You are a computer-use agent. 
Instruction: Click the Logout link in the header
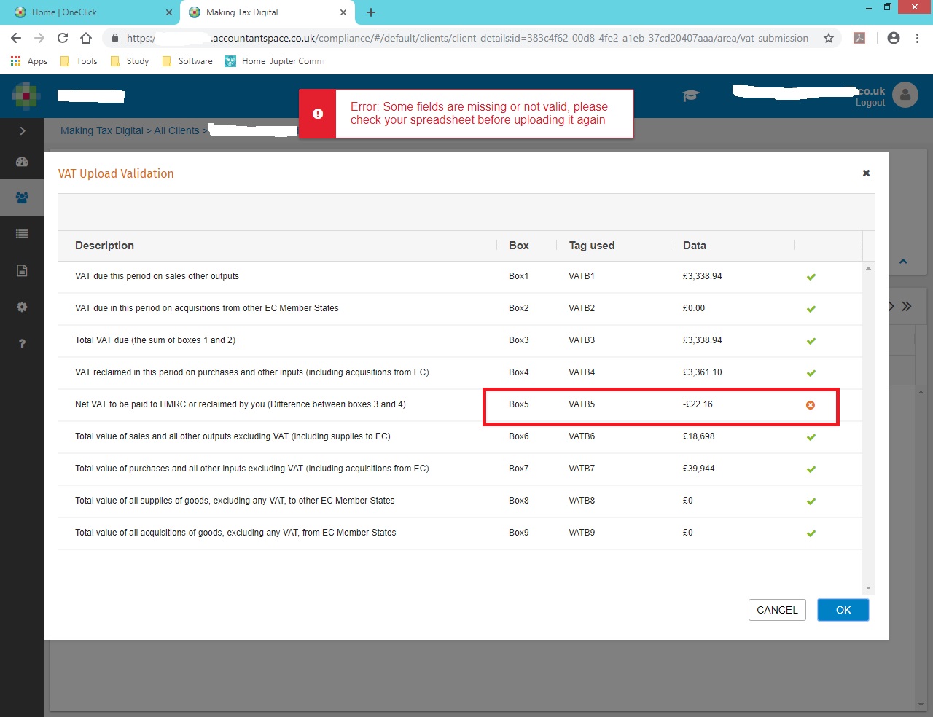[x=870, y=103]
